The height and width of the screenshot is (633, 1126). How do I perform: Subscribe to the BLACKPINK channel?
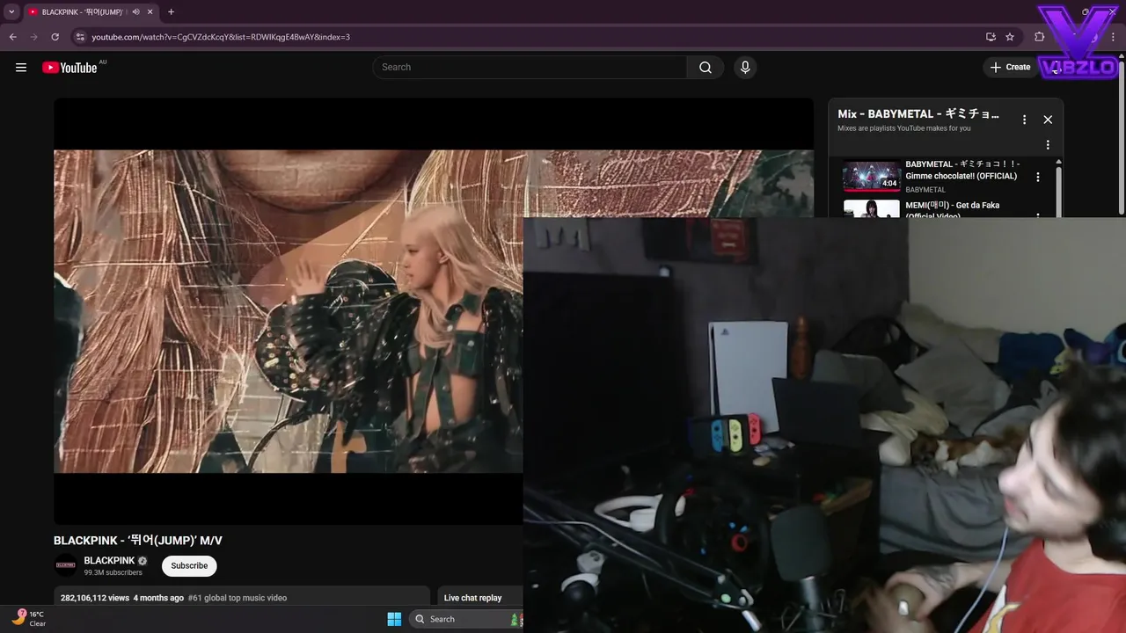[189, 565]
